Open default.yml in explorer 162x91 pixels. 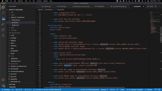(16, 20)
